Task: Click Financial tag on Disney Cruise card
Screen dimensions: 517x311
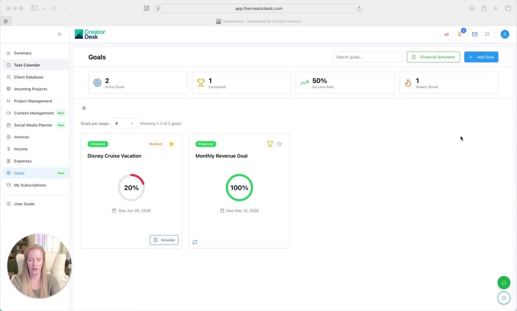Action: (98, 144)
